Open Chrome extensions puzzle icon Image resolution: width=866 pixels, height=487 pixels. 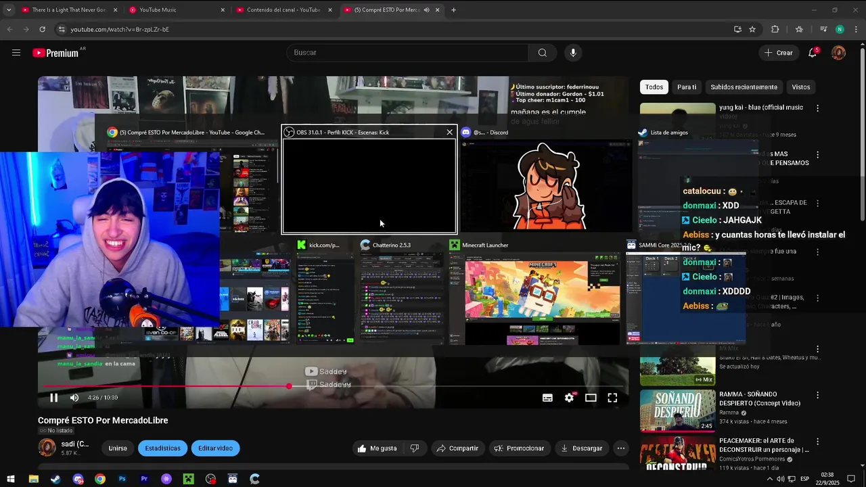[775, 29]
